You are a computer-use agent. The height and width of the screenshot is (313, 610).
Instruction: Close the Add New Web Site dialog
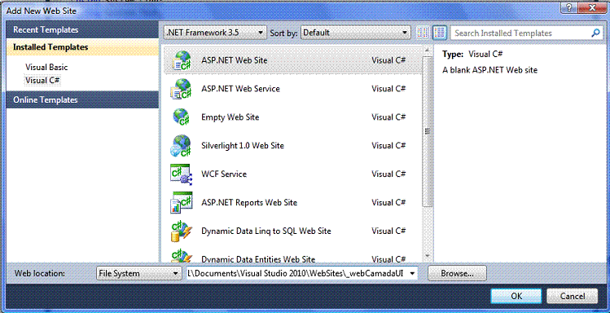tap(592, 8)
